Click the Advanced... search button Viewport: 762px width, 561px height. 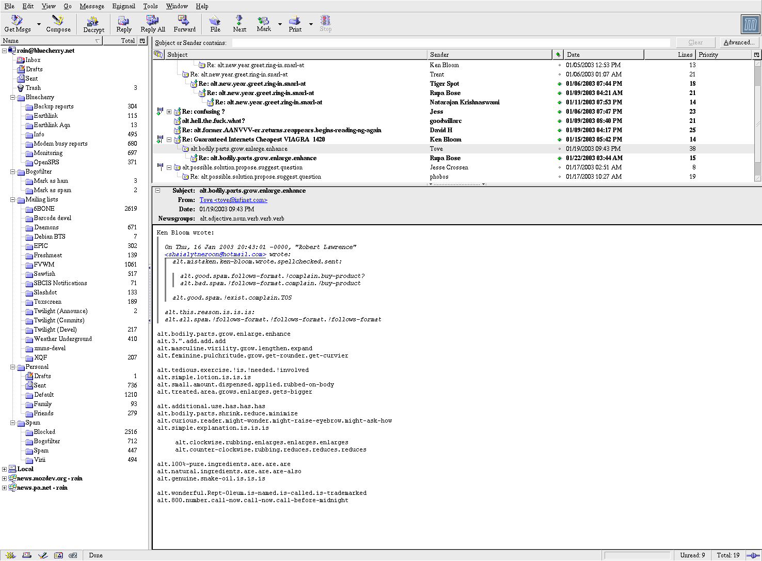(x=739, y=42)
